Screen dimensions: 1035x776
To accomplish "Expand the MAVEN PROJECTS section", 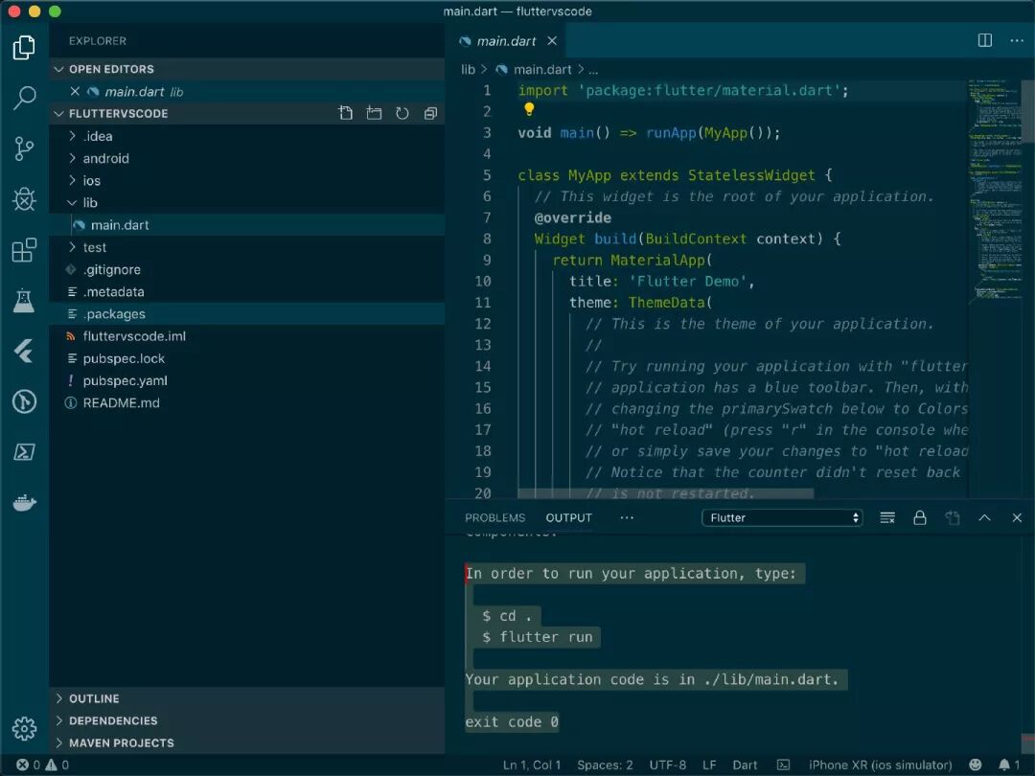I will click(246, 743).
